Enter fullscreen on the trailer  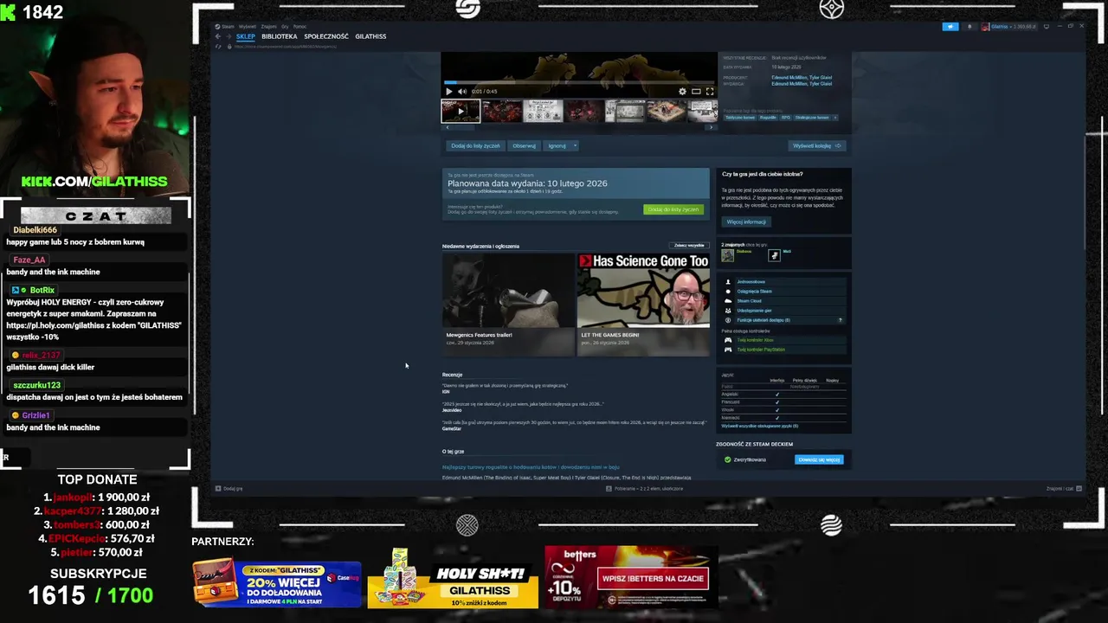coord(710,91)
